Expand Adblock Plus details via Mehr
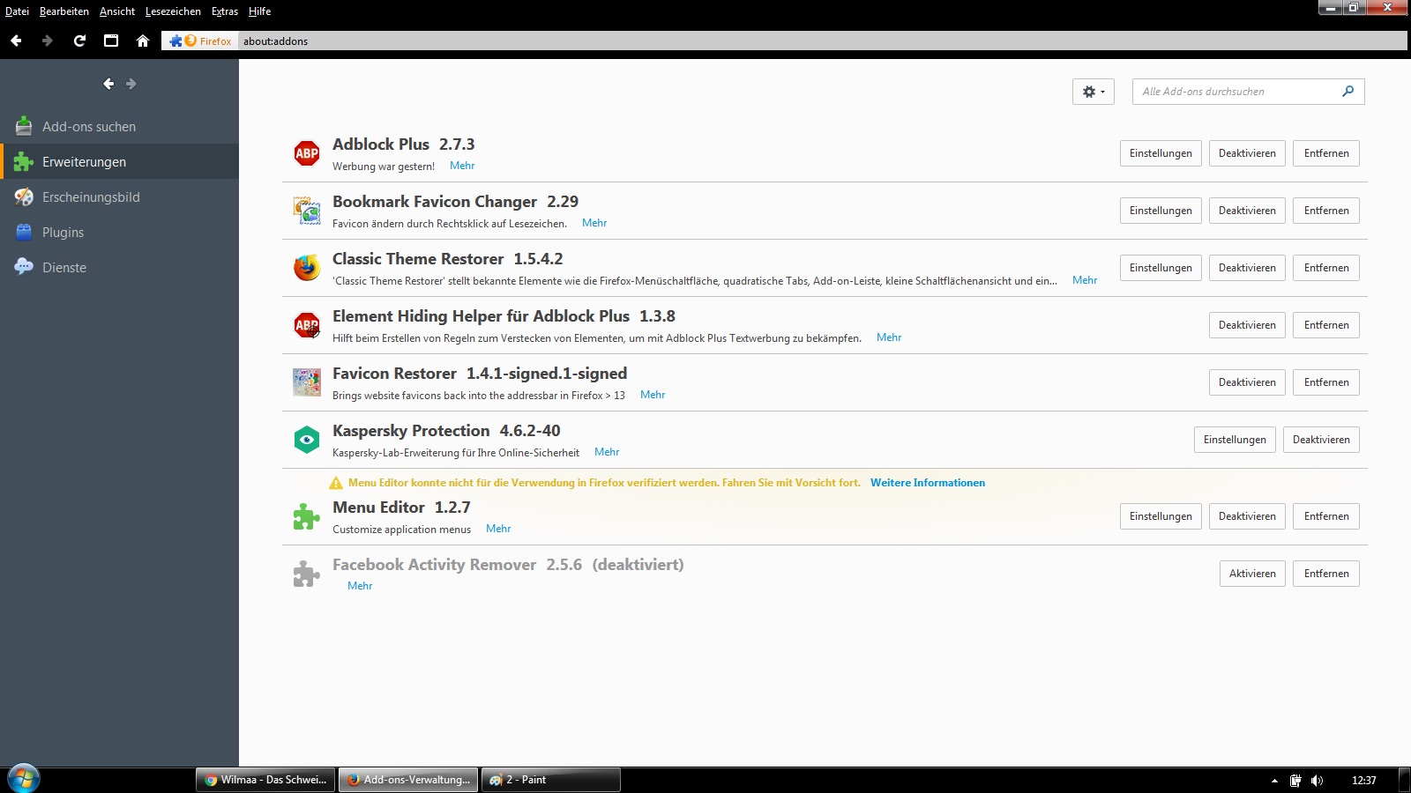 tap(462, 166)
